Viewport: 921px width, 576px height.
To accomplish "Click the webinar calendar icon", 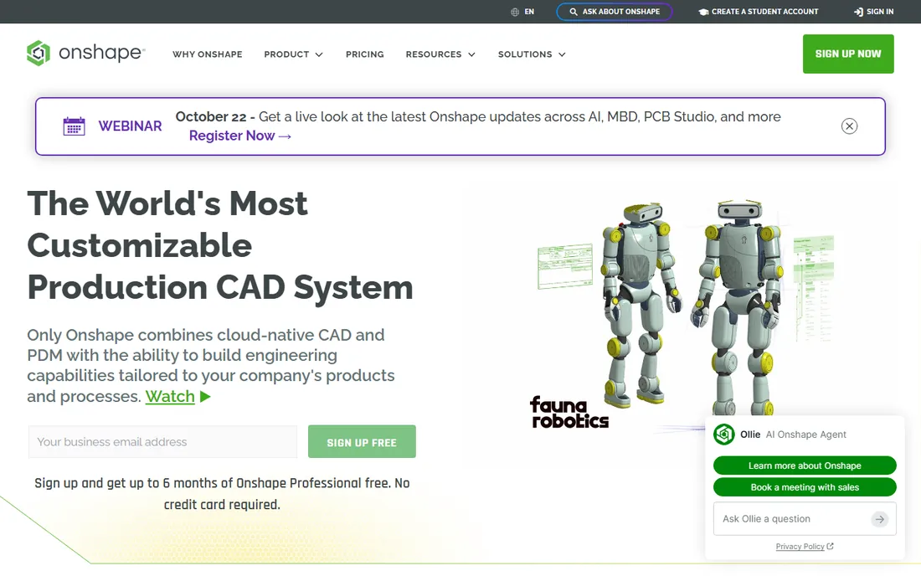I will point(74,126).
